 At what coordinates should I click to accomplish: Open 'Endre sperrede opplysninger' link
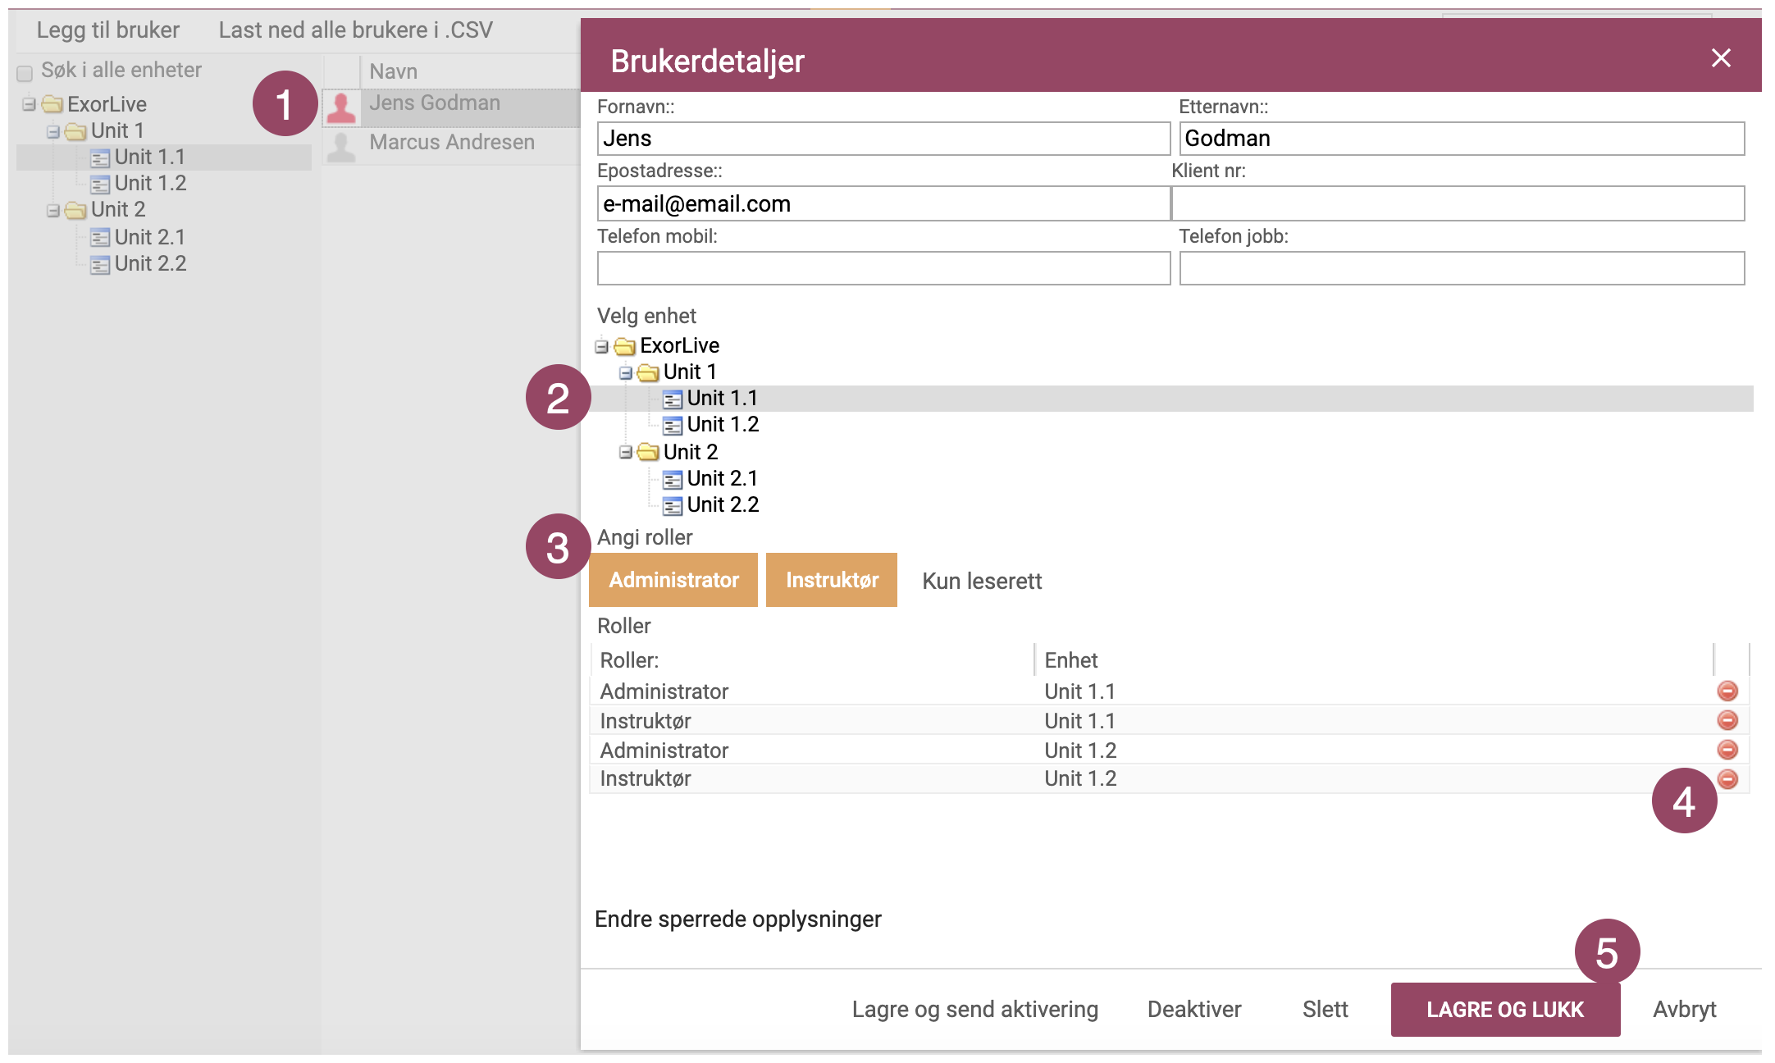(x=737, y=919)
